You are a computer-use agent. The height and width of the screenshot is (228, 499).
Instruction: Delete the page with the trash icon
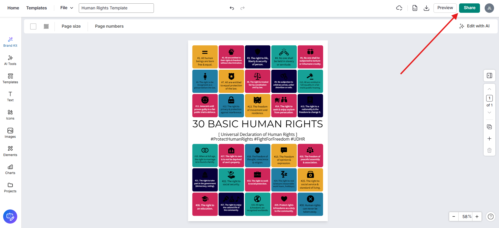tap(489, 150)
